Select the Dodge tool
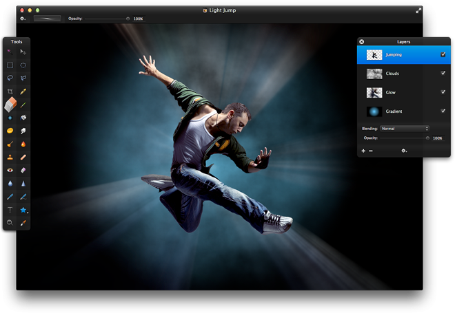 10,144
